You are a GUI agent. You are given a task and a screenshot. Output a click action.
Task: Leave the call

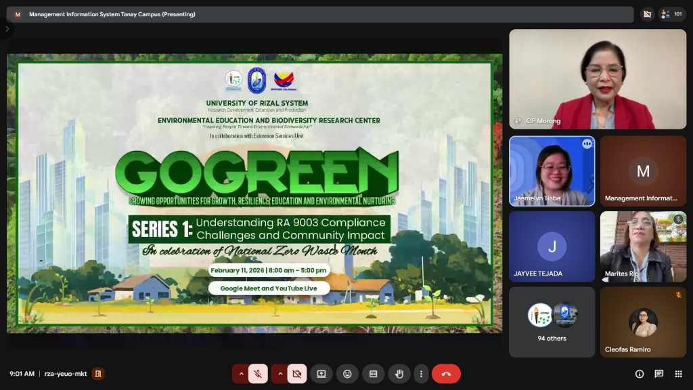point(445,373)
